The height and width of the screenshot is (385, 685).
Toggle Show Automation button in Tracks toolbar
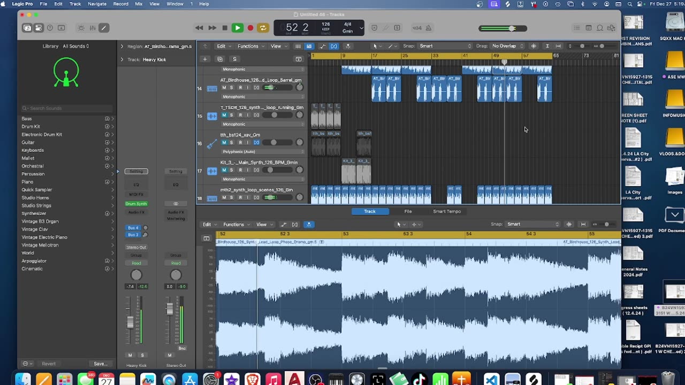322,46
